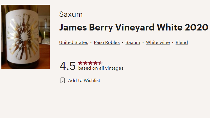Viewport: 210px width, 118px height.
Task: Click the third red rating star
Action: point(90,63)
